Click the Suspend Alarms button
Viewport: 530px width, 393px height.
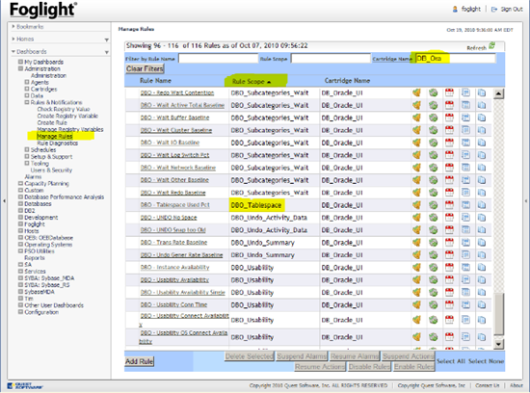302,356
